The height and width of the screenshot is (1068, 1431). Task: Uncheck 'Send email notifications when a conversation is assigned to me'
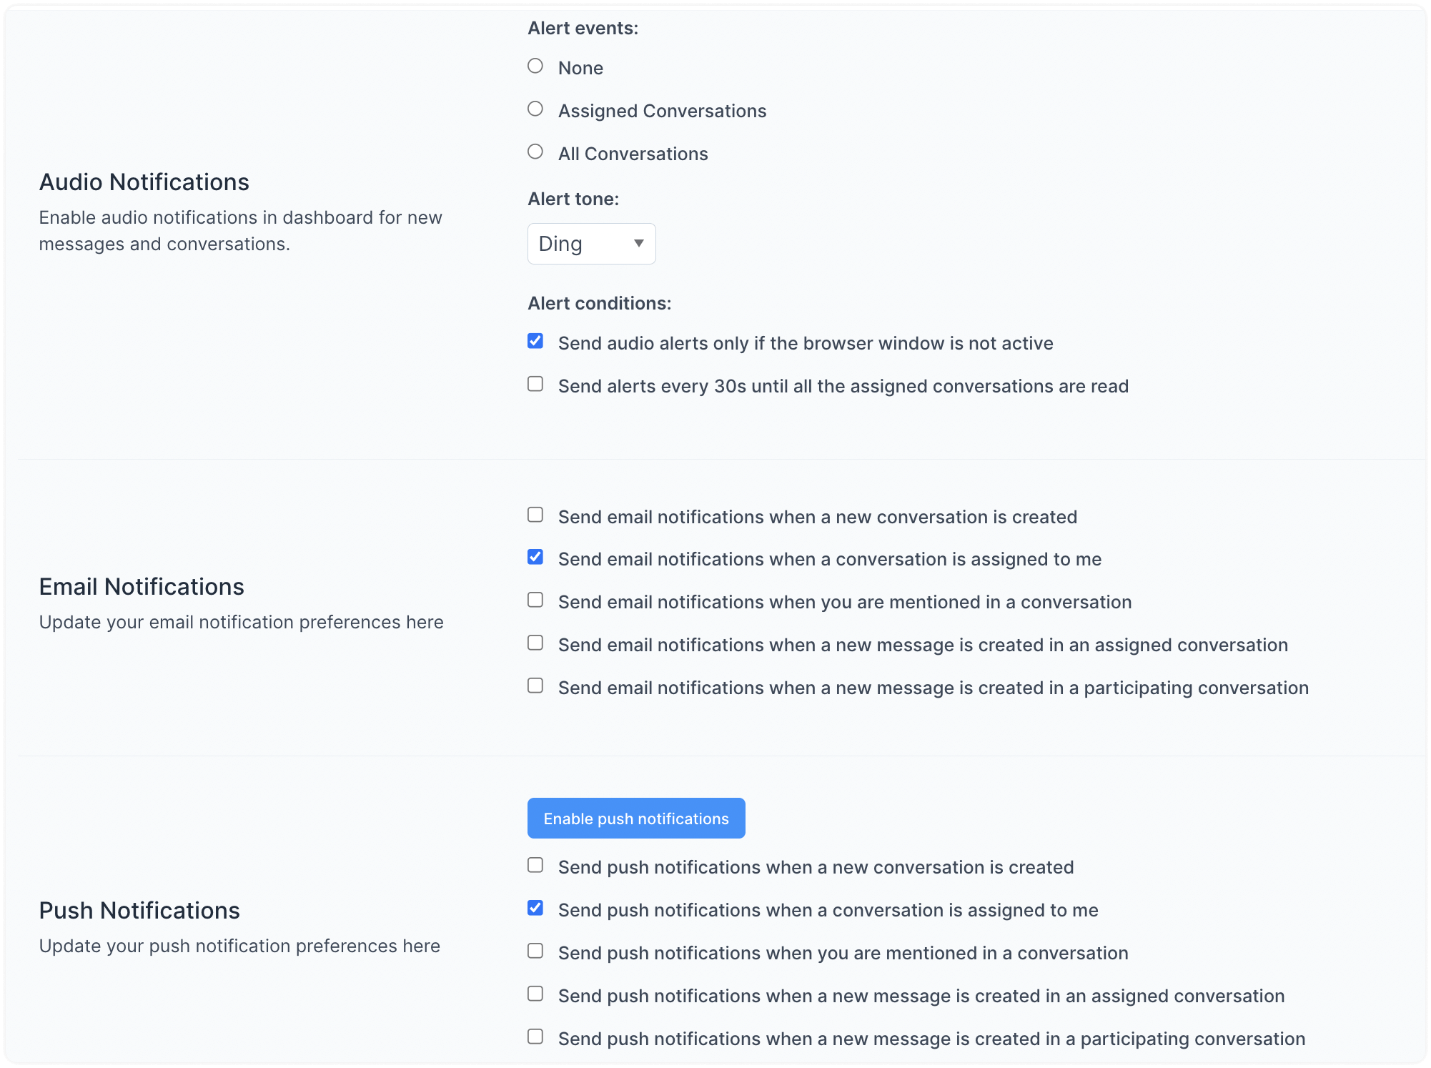click(x=536, y=558)
